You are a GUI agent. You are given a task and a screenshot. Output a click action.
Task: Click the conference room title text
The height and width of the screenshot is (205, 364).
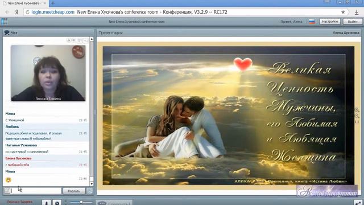click(136, 22)
